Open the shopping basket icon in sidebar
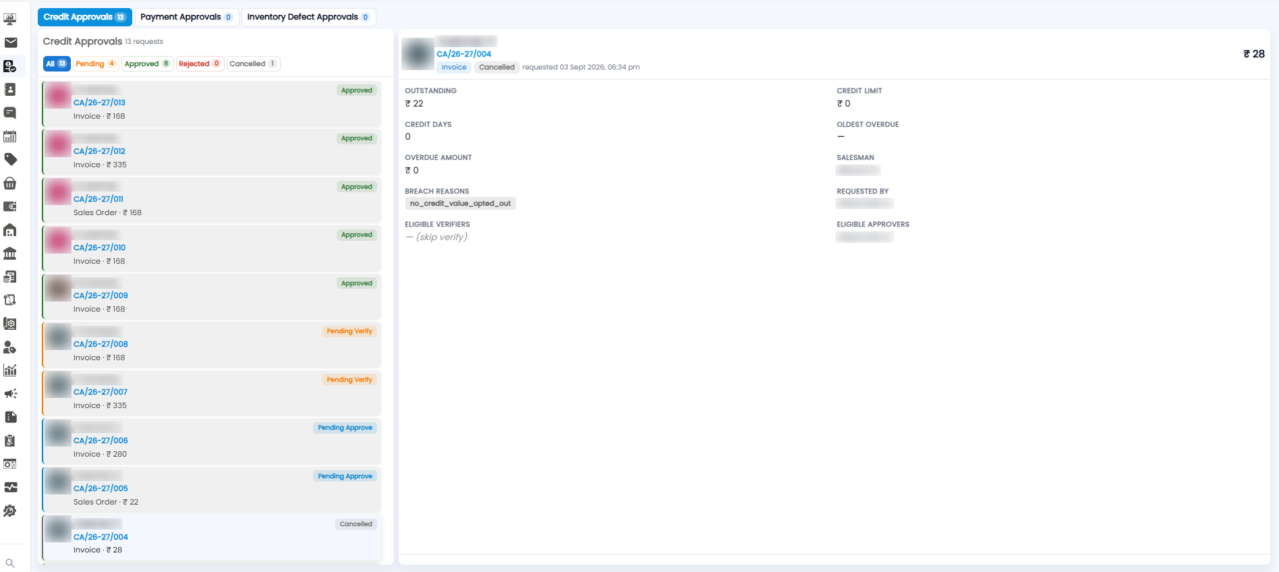The image size is (1279, 572). 10,183
